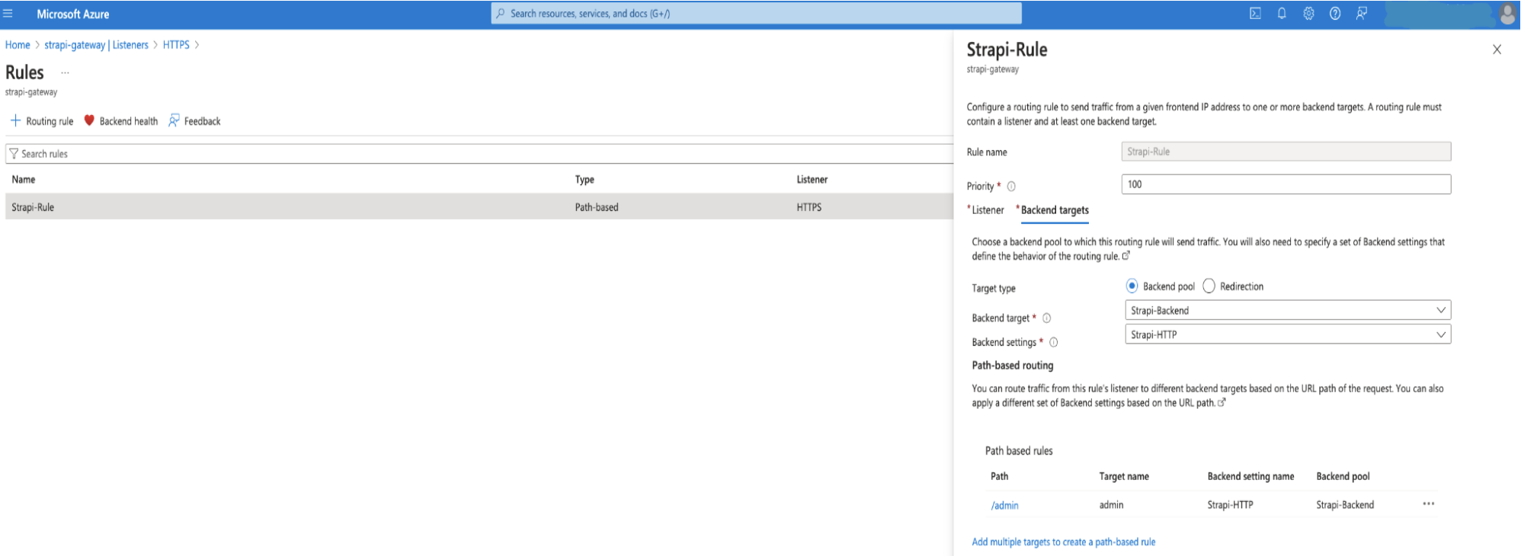This screenshot has height=556, width=1521.
Task: Open the feedback icon in top bar
Action: (x=1361, y=14)
